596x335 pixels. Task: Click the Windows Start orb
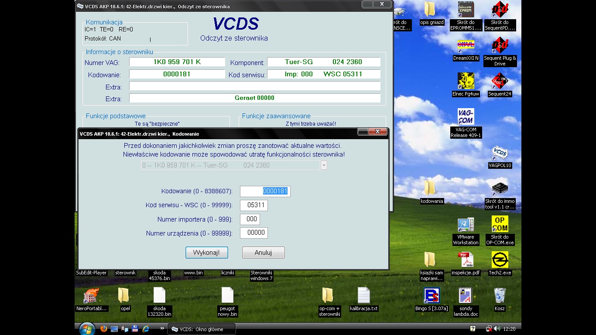coord(87,328)
